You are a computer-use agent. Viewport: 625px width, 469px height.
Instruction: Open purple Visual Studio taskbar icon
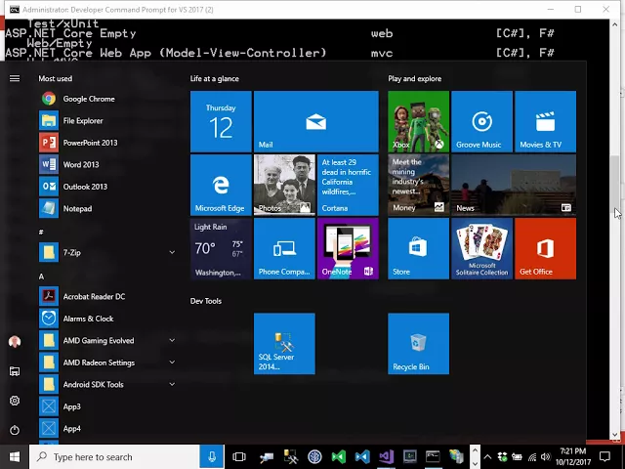pyautogui.click(x=386, y=457)
